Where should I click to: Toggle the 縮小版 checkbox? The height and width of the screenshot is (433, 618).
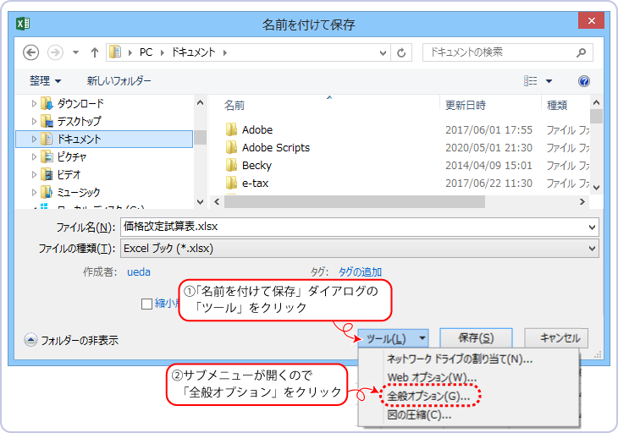point(146,304)
